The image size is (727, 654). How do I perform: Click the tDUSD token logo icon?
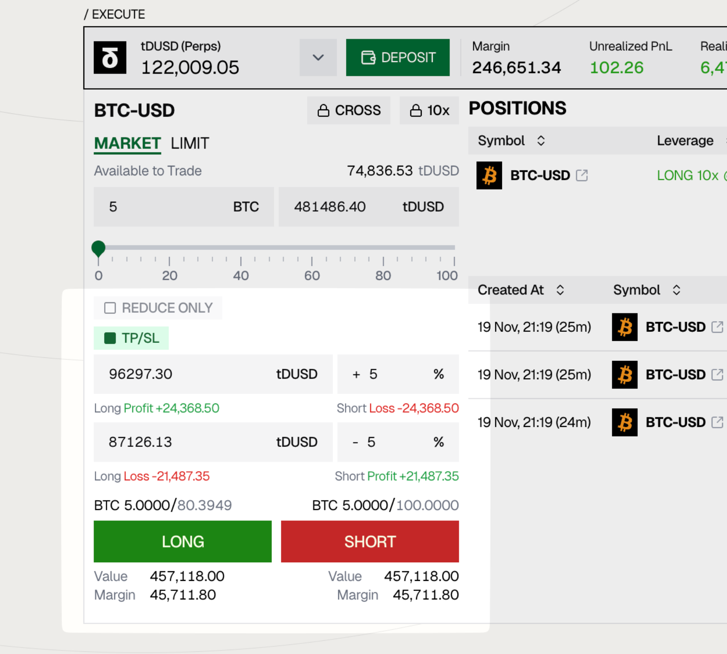coord(110,58)
